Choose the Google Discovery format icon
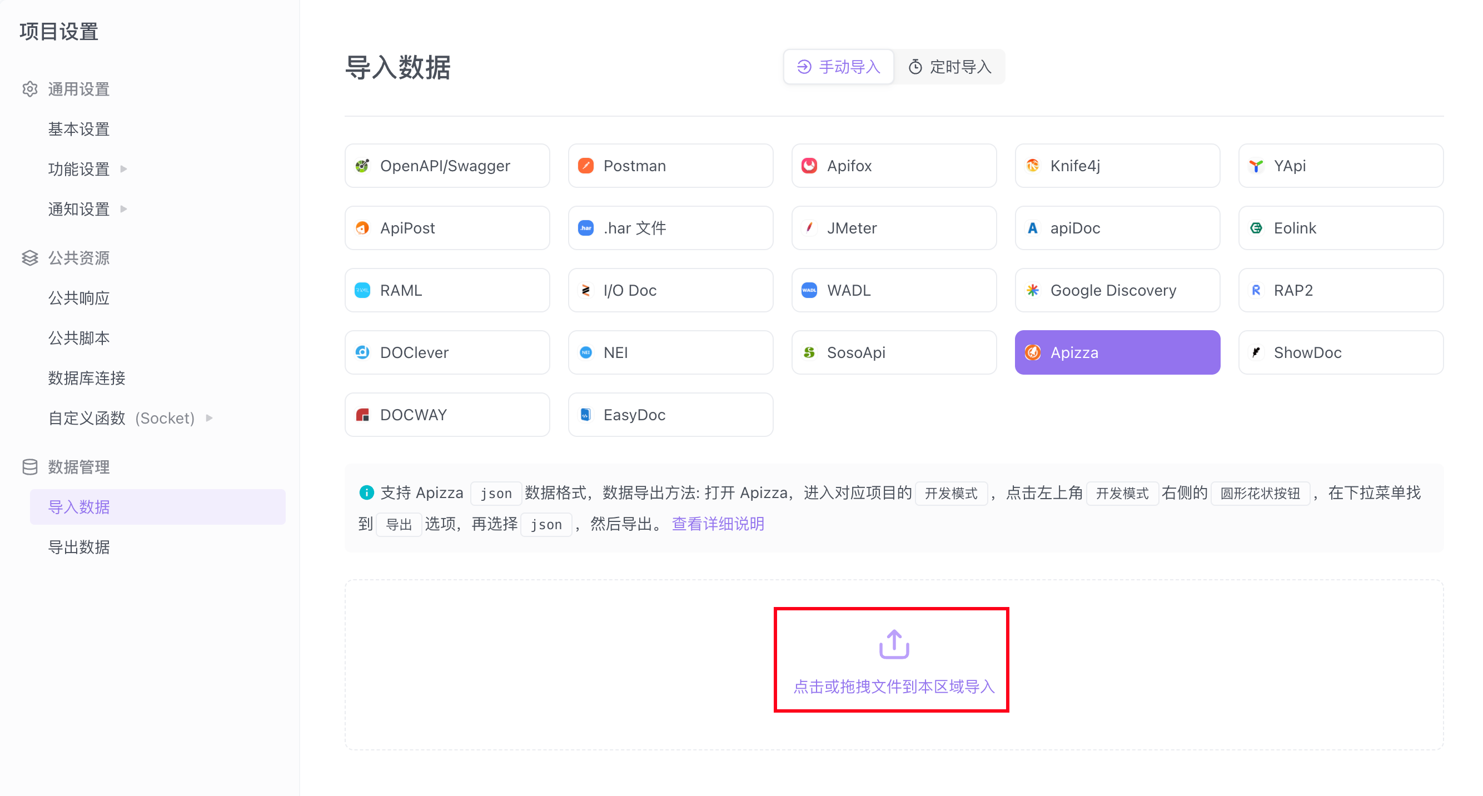The image size is (1483, 796). point(1032,290)
